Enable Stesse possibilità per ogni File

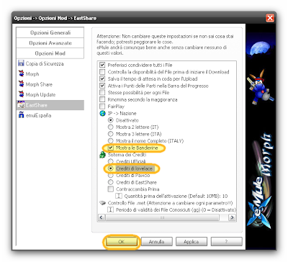coord(102,92)
